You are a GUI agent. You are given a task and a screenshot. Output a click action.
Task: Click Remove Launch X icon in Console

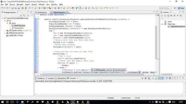pyautogui.click(x=146, y=78)
